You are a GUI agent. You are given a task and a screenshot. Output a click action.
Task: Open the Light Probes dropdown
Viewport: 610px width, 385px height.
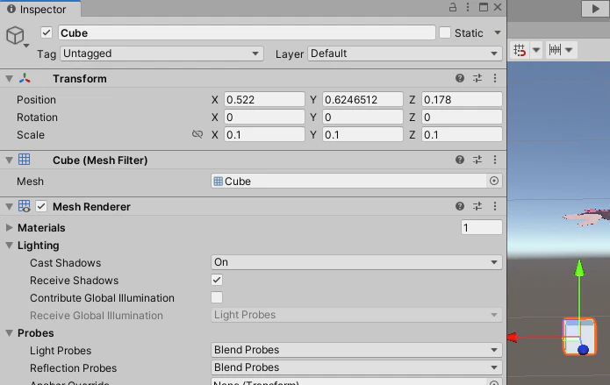tap(356, 350)
